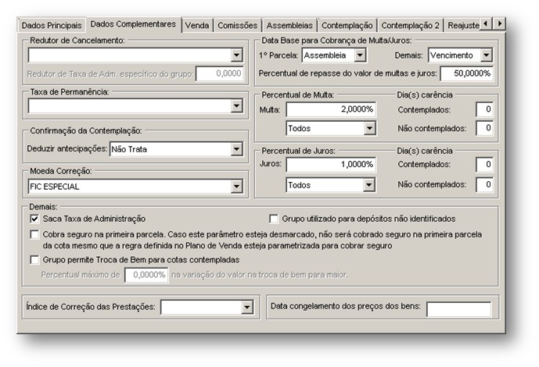The image size is (539, 367).
Task: Click Não contemplados carência field under Juros
Action: coord(485,185)
